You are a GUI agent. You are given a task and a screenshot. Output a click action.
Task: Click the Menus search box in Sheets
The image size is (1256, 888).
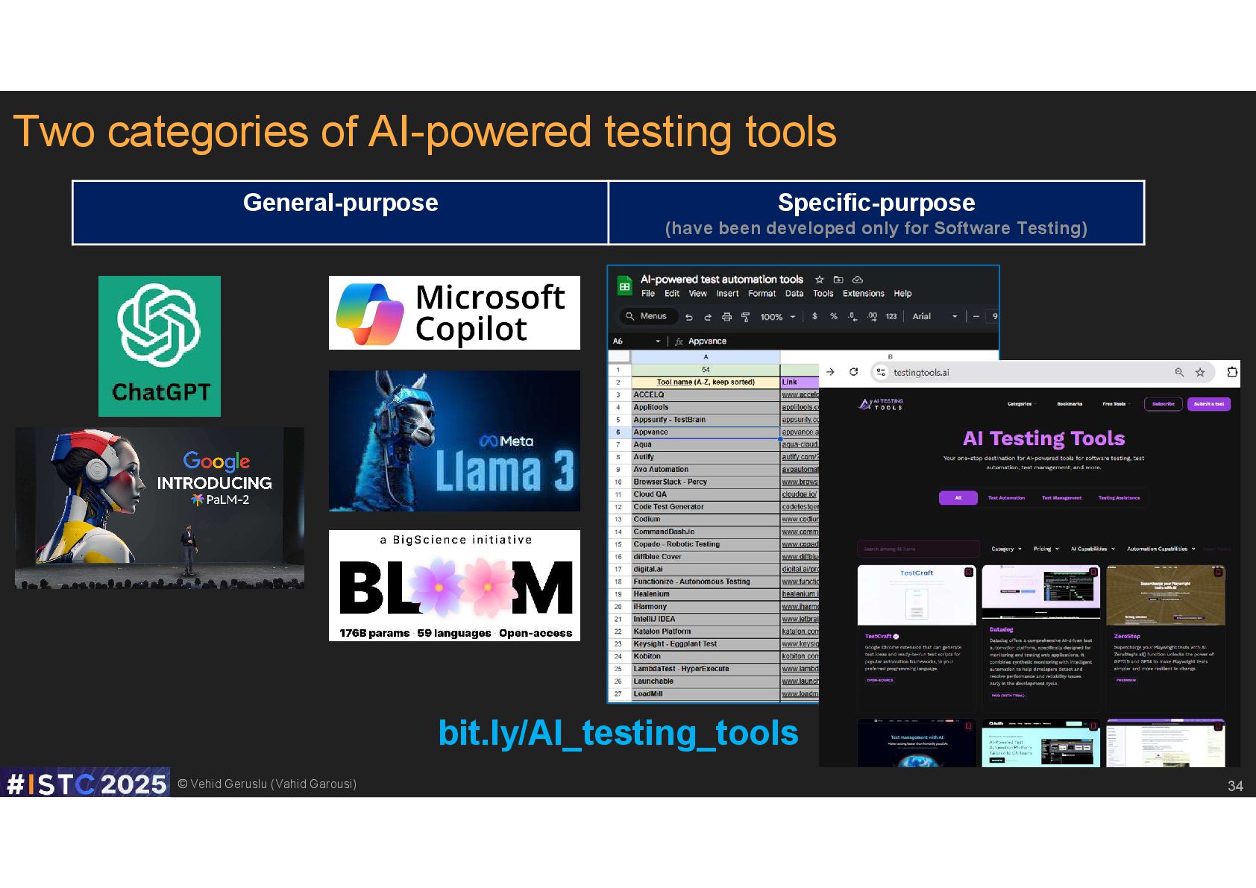pyautogui.click(x=648, y=316)
